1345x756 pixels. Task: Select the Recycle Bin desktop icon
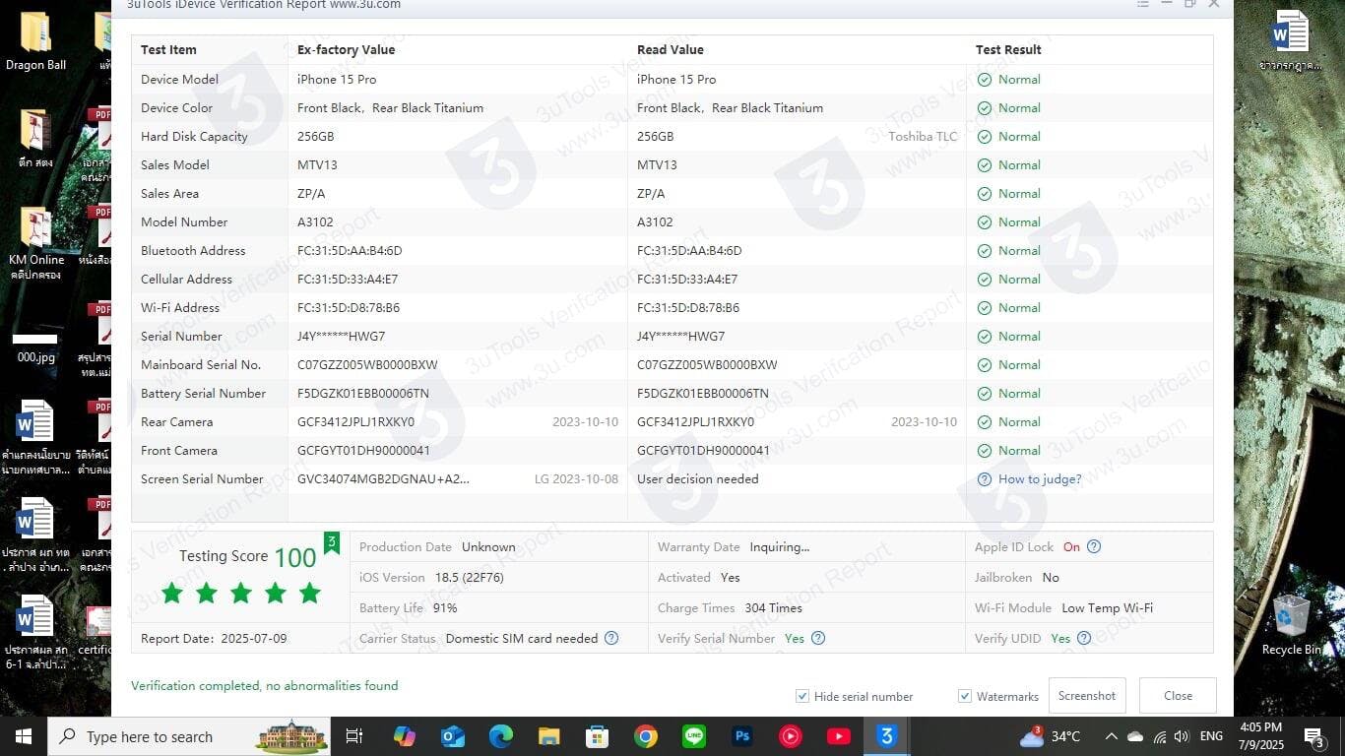pos(1292,625)
